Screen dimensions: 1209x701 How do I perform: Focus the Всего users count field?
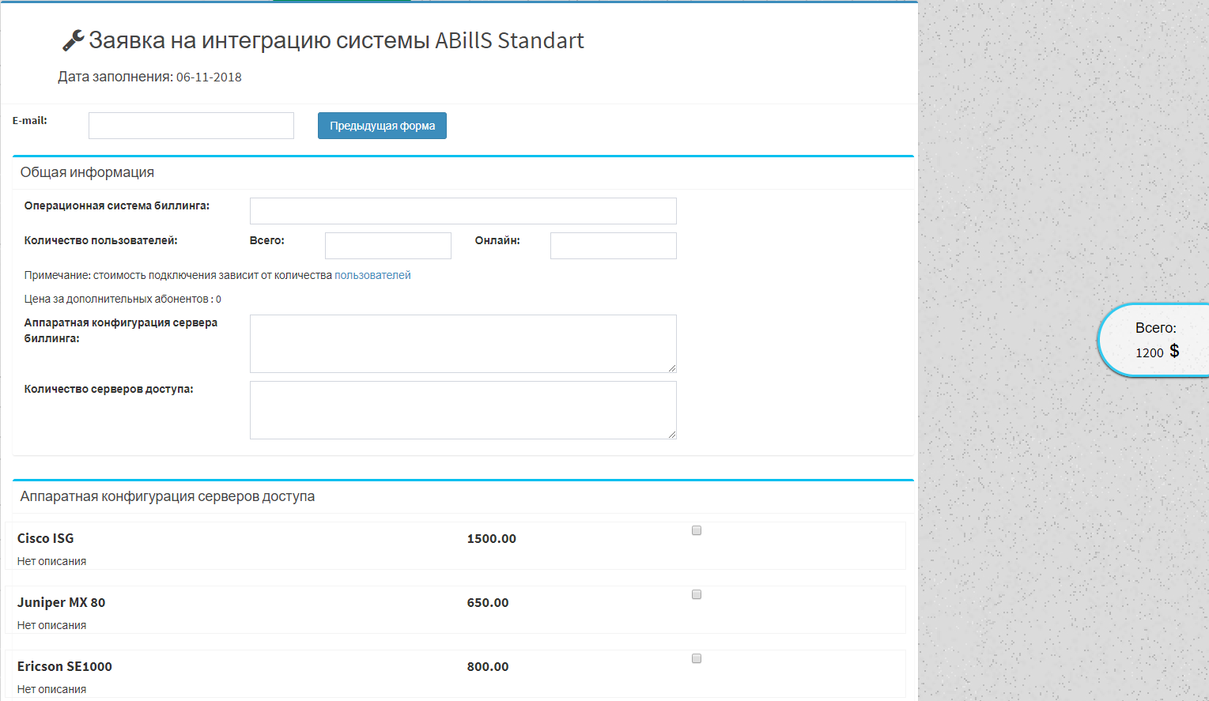tap(388, 246)
